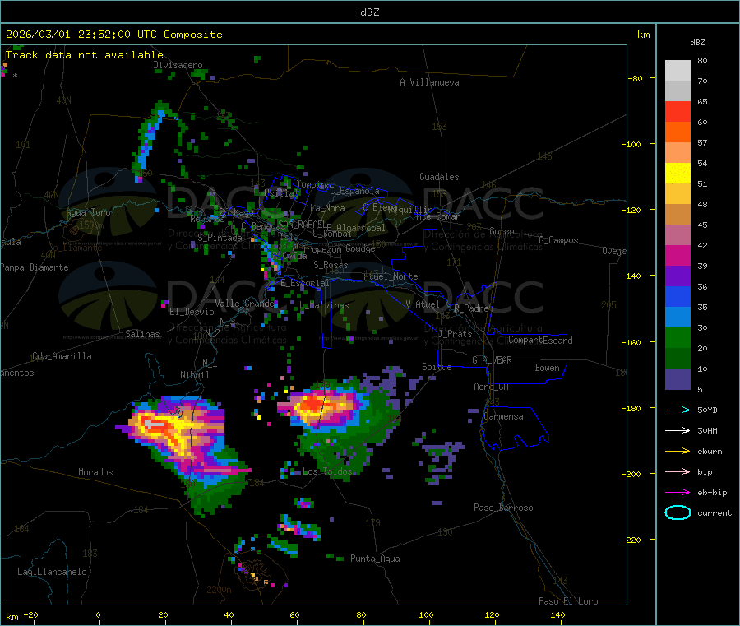This screenshot has height=626, width=740.
Task: Click the yellow eburn arrow icon
Action: tap(678, 452)
